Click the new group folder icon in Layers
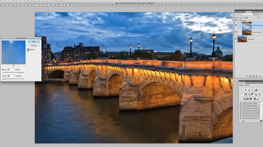 260,76
